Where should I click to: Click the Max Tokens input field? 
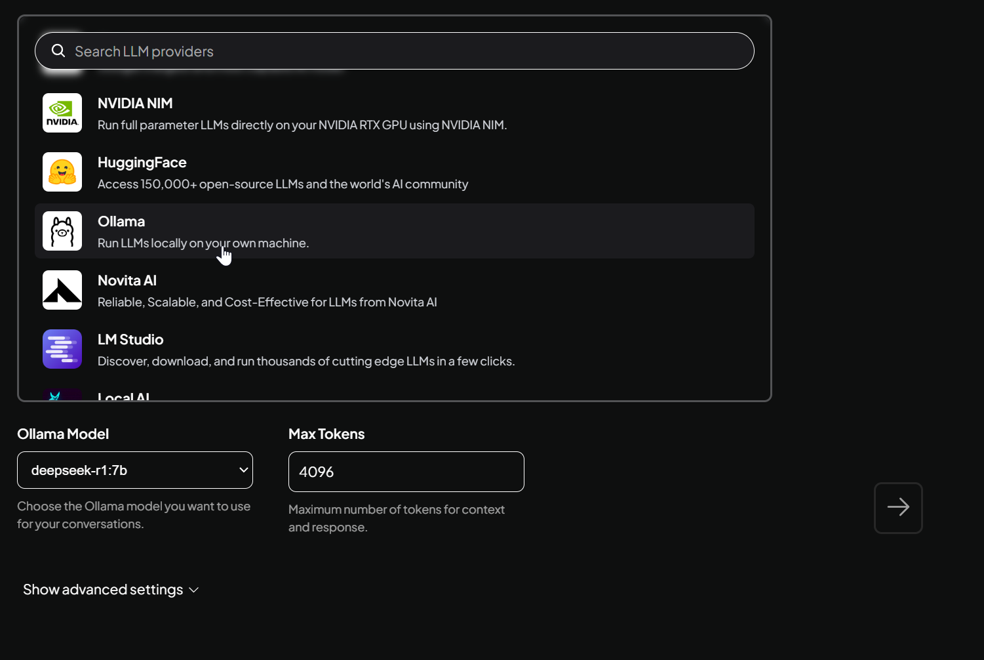[x=406, y=472]
